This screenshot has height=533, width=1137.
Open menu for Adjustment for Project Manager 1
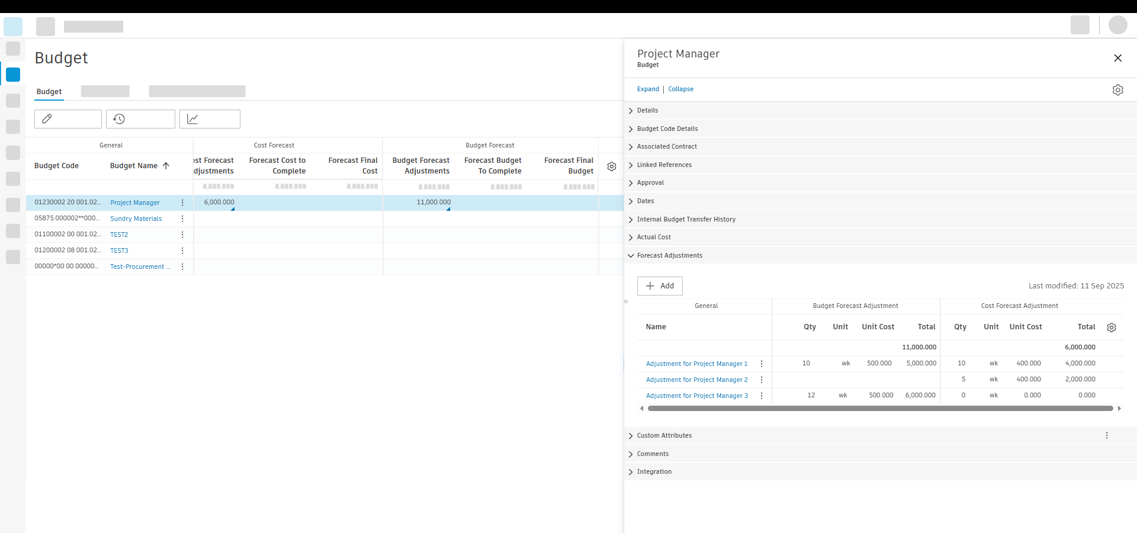tap(762, 364)
